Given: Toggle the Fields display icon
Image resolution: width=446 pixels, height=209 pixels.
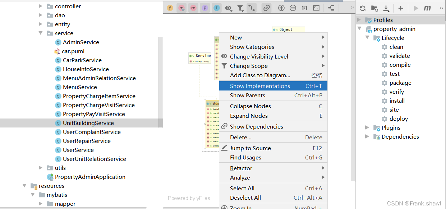Looking at the screenshot, I should (x=170, y=8).
